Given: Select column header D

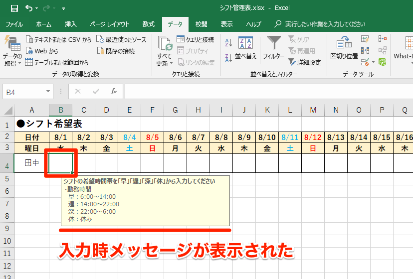Looking at the screenshot, I should (106, 110).
